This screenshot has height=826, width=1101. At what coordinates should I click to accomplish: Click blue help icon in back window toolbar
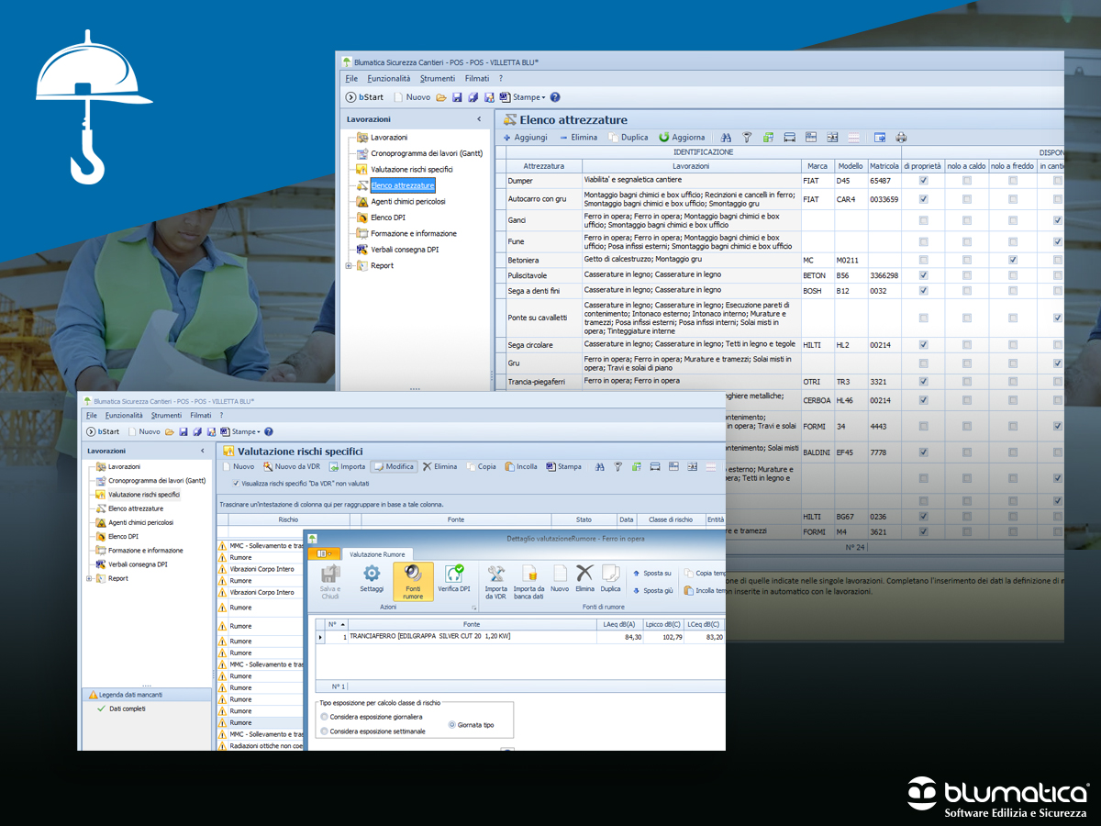tap(555, 97)
